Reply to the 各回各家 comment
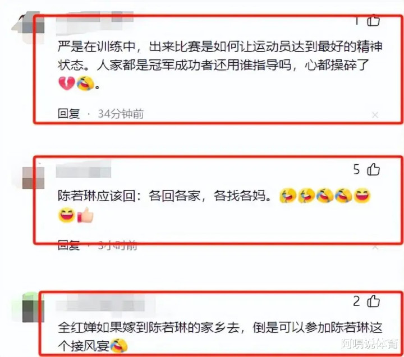Viewport: 404px width, 357px height. click(x=69, y=245)
